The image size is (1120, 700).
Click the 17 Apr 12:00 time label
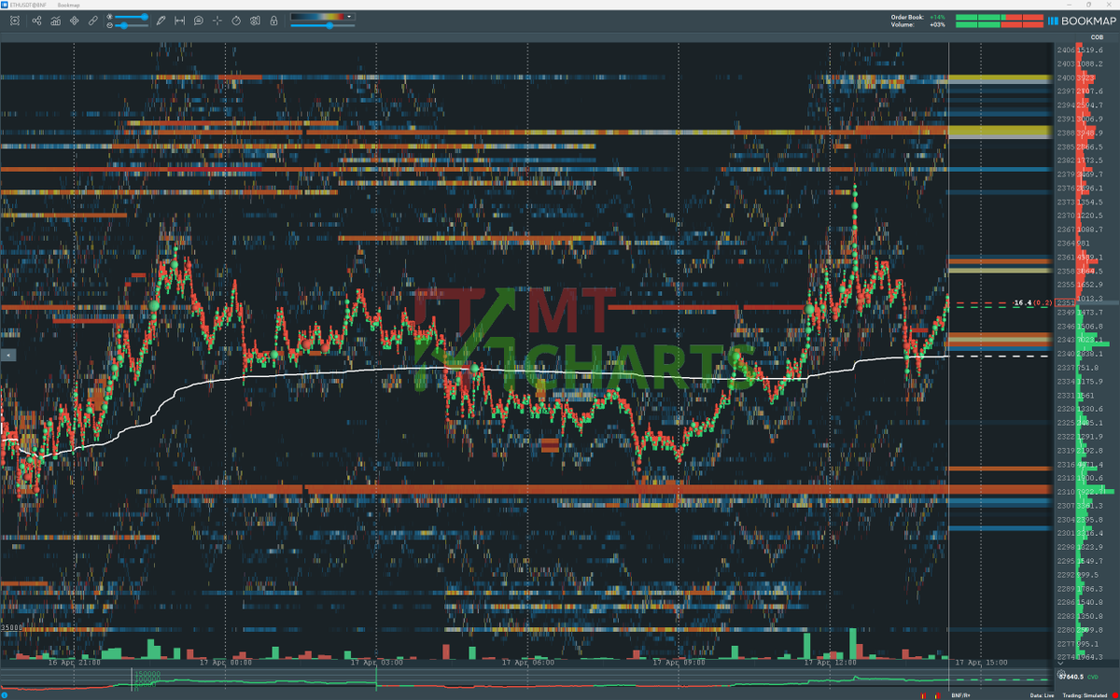831,663
